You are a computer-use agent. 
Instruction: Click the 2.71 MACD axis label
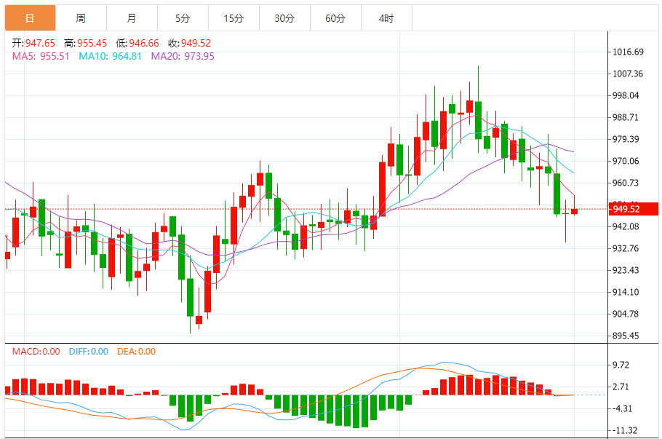(621, 387)
